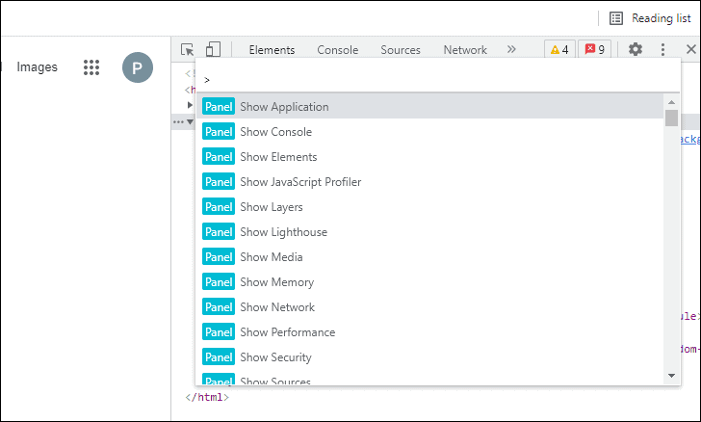The image size is (701, 422).
Task: Open the Google apps grid
Action: [x=91, y=67]
